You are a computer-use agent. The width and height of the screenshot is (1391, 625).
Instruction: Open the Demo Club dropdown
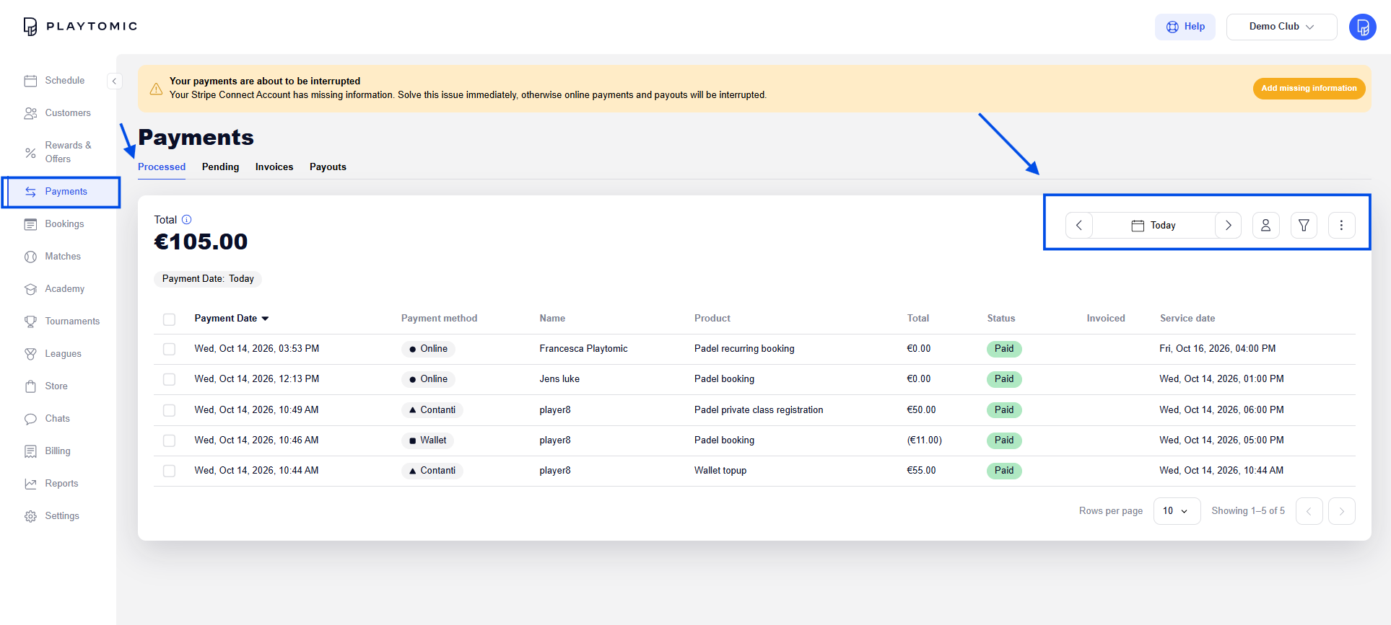[x=1281, y=27]
